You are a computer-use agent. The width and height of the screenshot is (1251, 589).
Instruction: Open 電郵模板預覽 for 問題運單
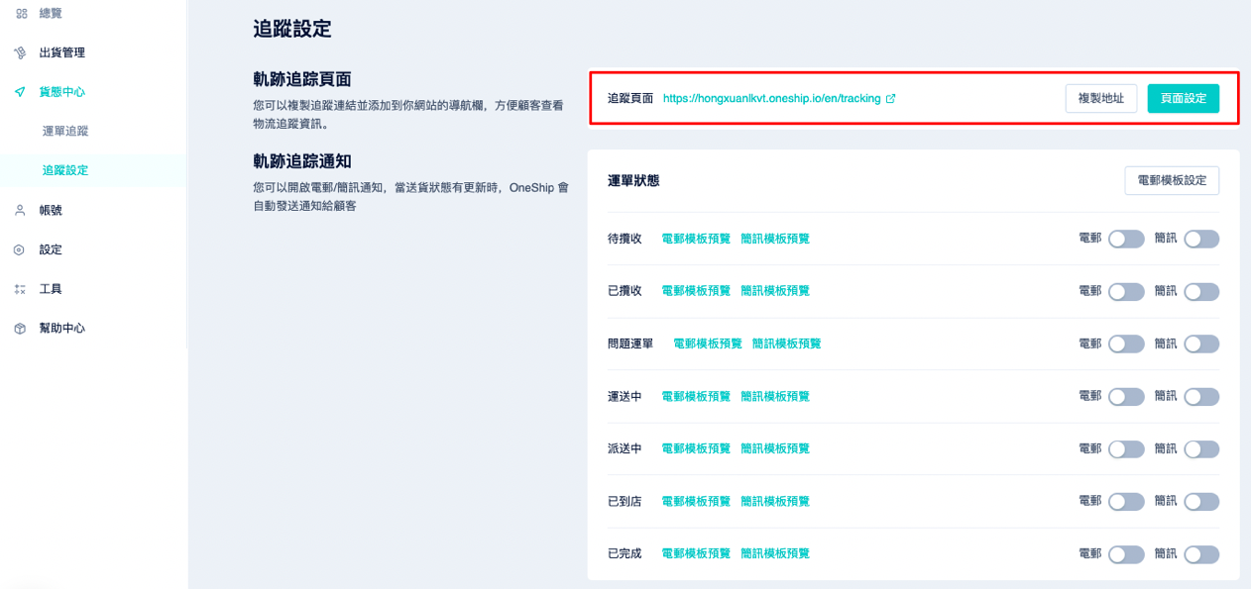(708, 344)
